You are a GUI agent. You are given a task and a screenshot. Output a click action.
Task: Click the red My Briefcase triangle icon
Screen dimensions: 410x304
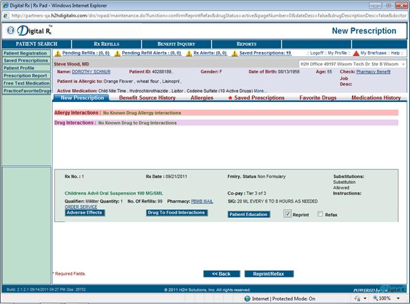[x=356, y=53]
